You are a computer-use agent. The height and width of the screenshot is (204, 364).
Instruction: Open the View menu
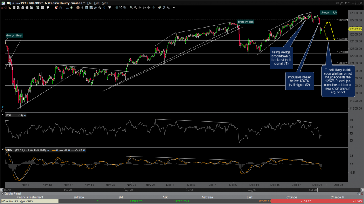point(105,3)
